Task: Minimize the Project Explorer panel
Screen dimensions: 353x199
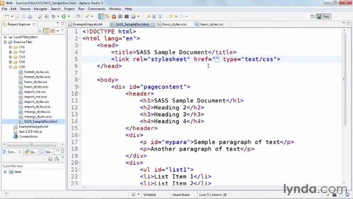Action: click(x=57, y=23)
